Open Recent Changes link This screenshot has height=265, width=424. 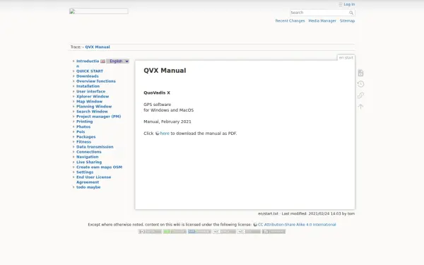pyautogui.click(x=290, y=20)
